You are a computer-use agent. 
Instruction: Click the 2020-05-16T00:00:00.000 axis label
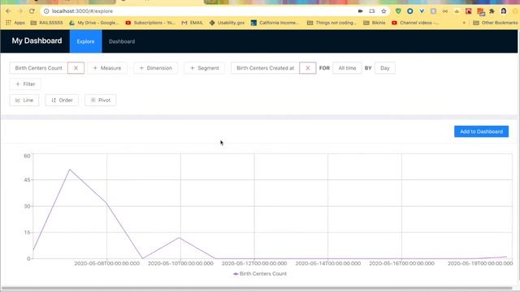coord(401,264)
